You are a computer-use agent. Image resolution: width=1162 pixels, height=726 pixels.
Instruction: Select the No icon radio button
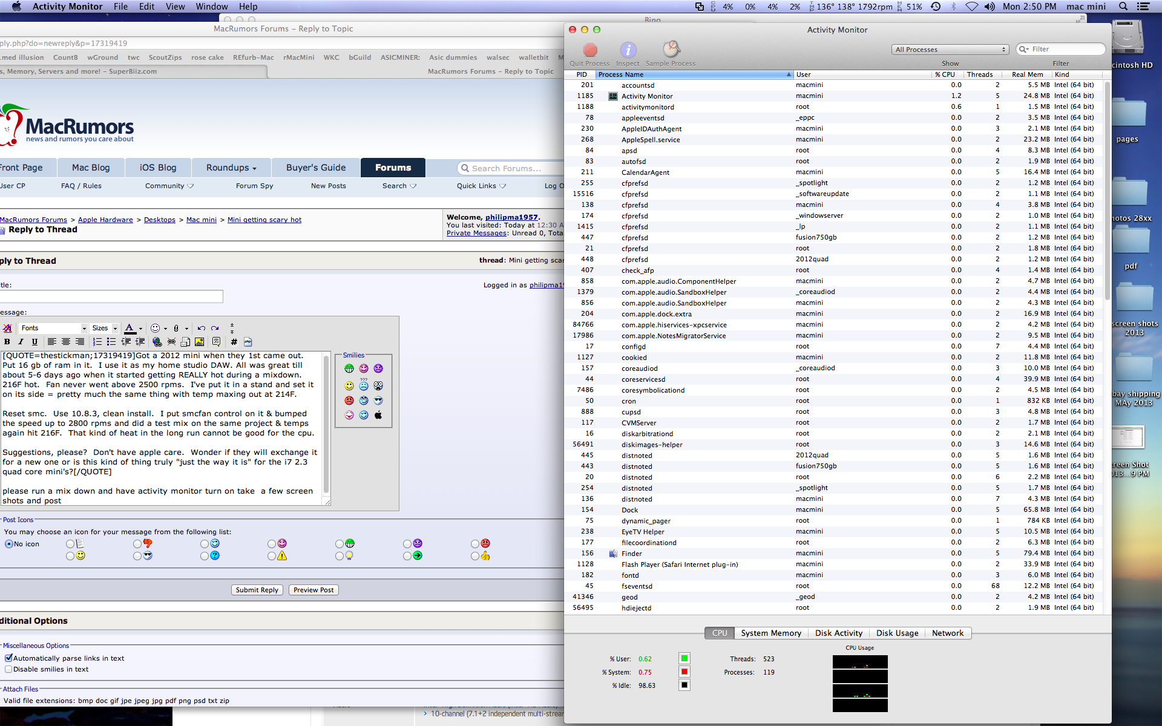[9, 544]
